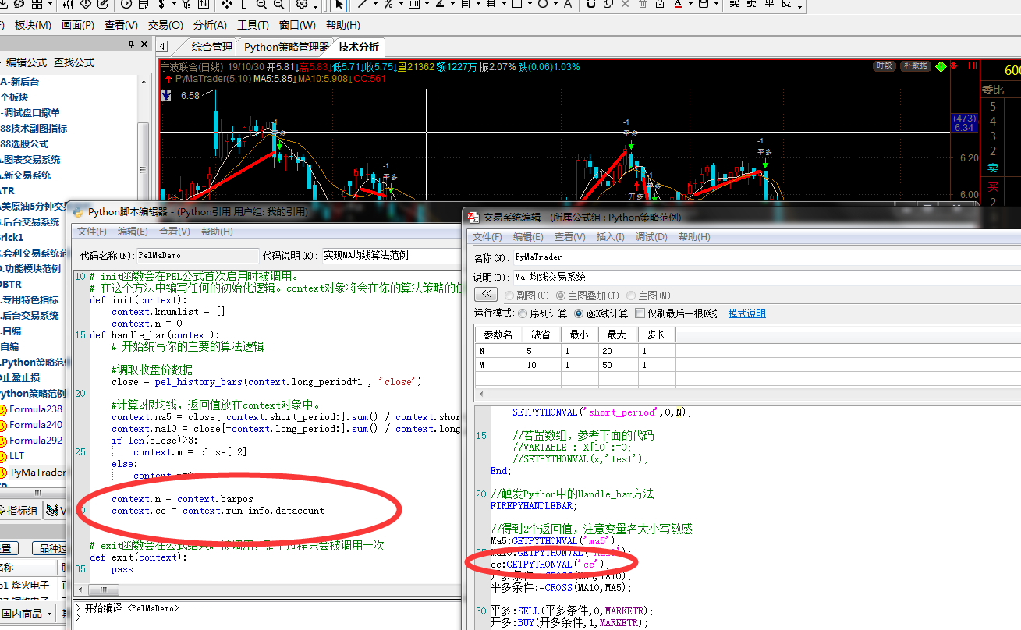The height and width of the screenshot is (630, 1021).
Task: Open 查看(V) menu in Python script editor
Action: coord(174,232)
